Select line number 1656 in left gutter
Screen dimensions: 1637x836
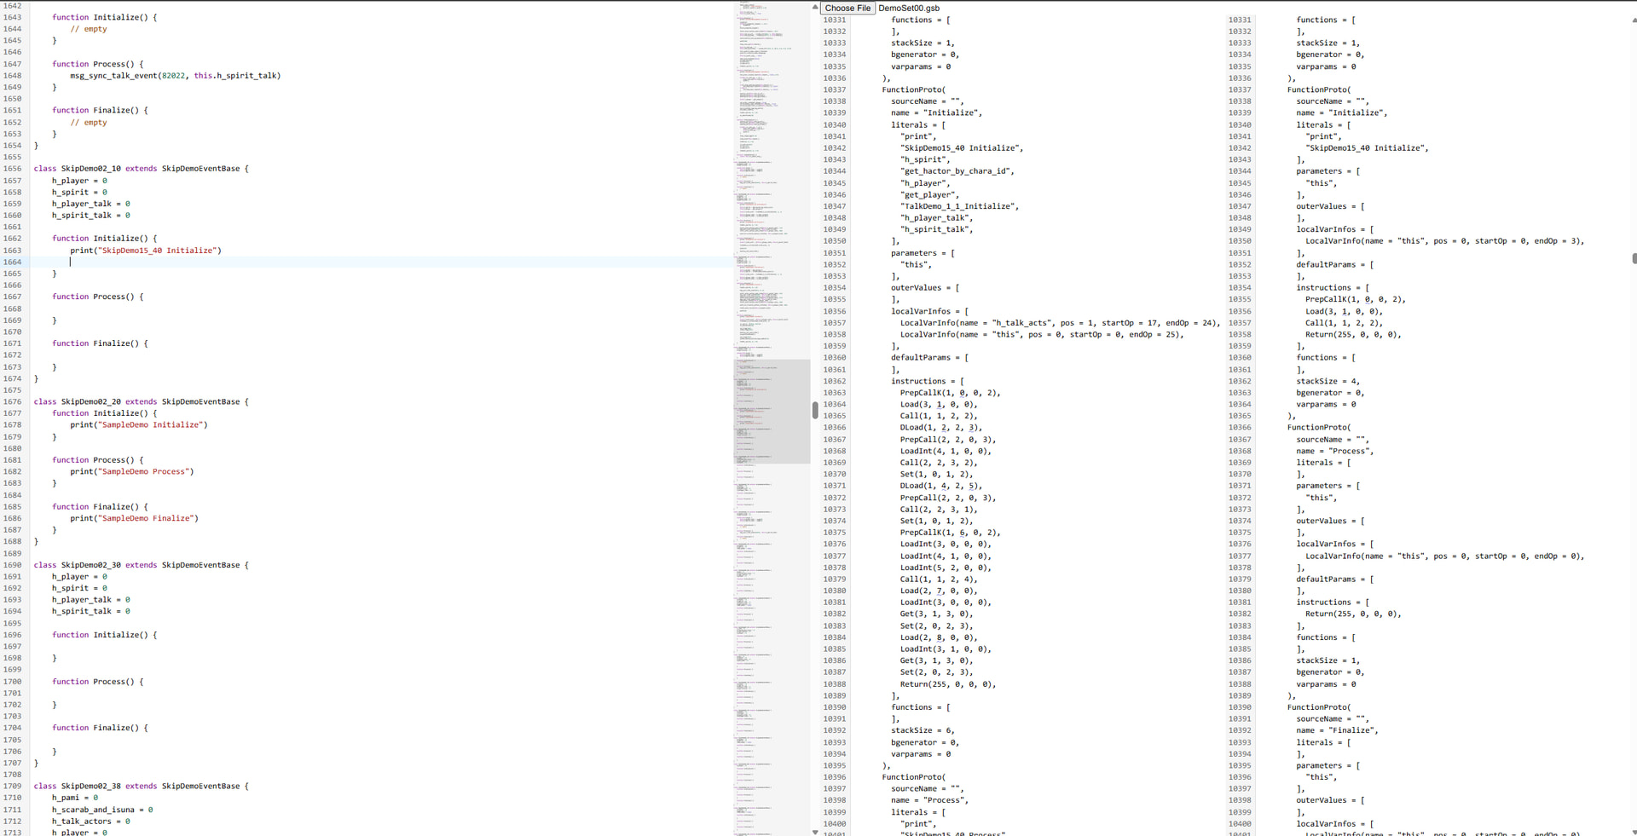[13, 169]
